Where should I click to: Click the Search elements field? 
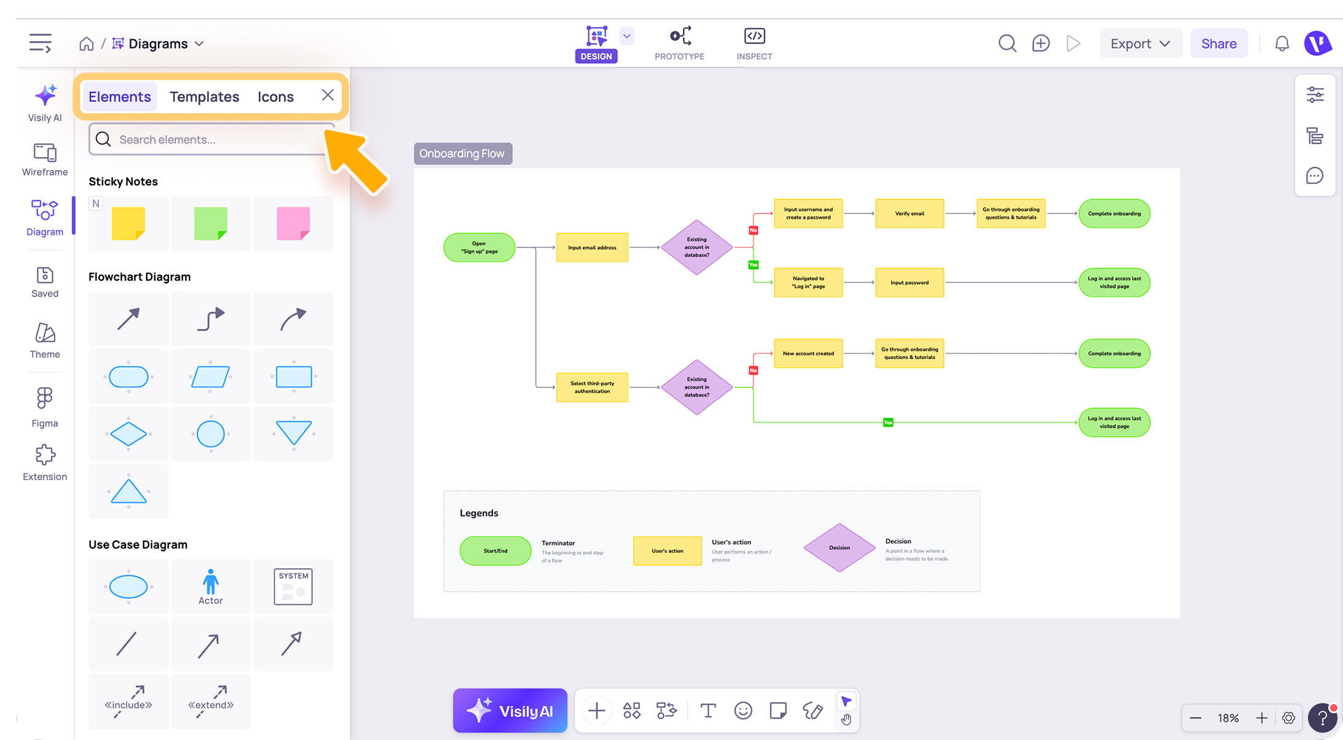(x=211, y=139)
